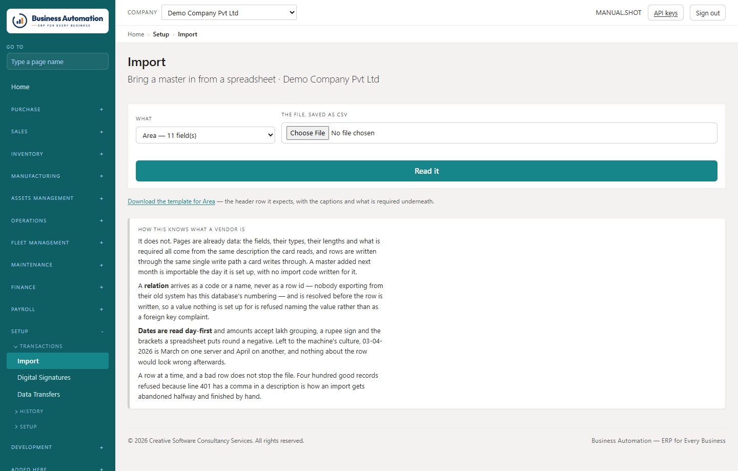Open Digital Signatures in the sidebar
738x471 pixels.
click(x=44, y=378)
